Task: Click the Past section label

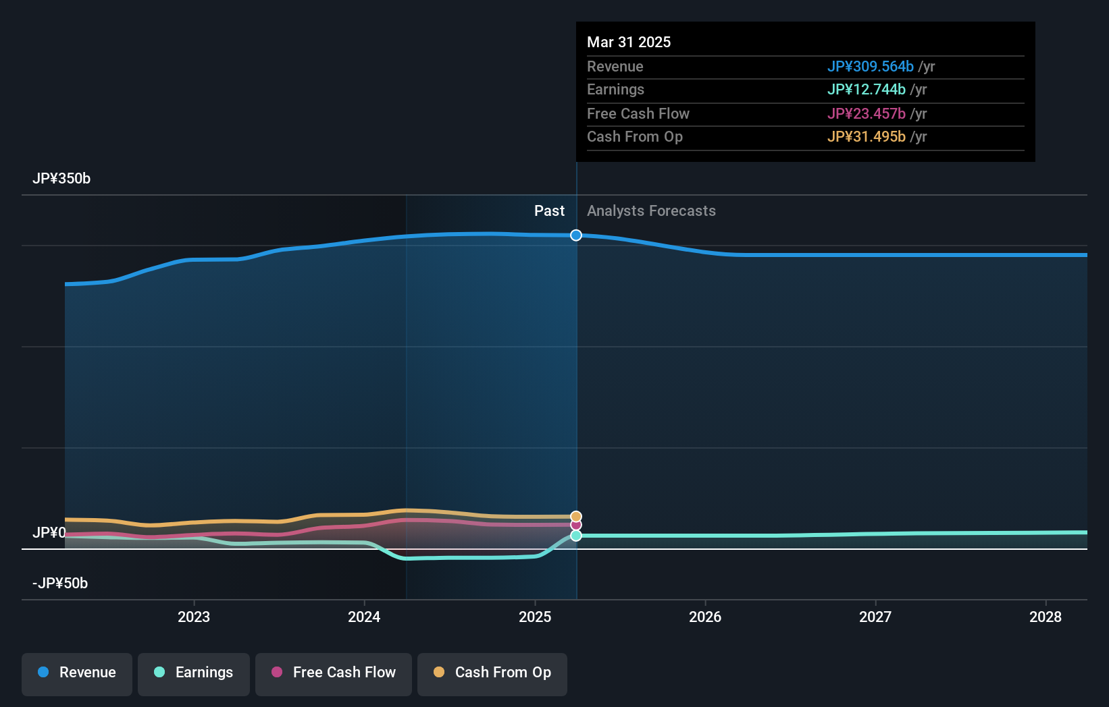Action: click(549, 211)
